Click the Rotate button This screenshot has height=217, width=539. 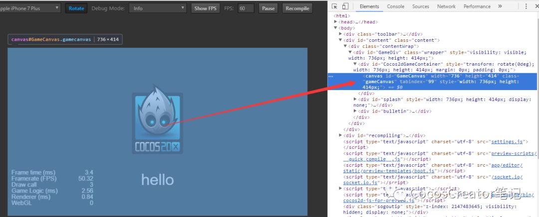click(x=76, y=8)
